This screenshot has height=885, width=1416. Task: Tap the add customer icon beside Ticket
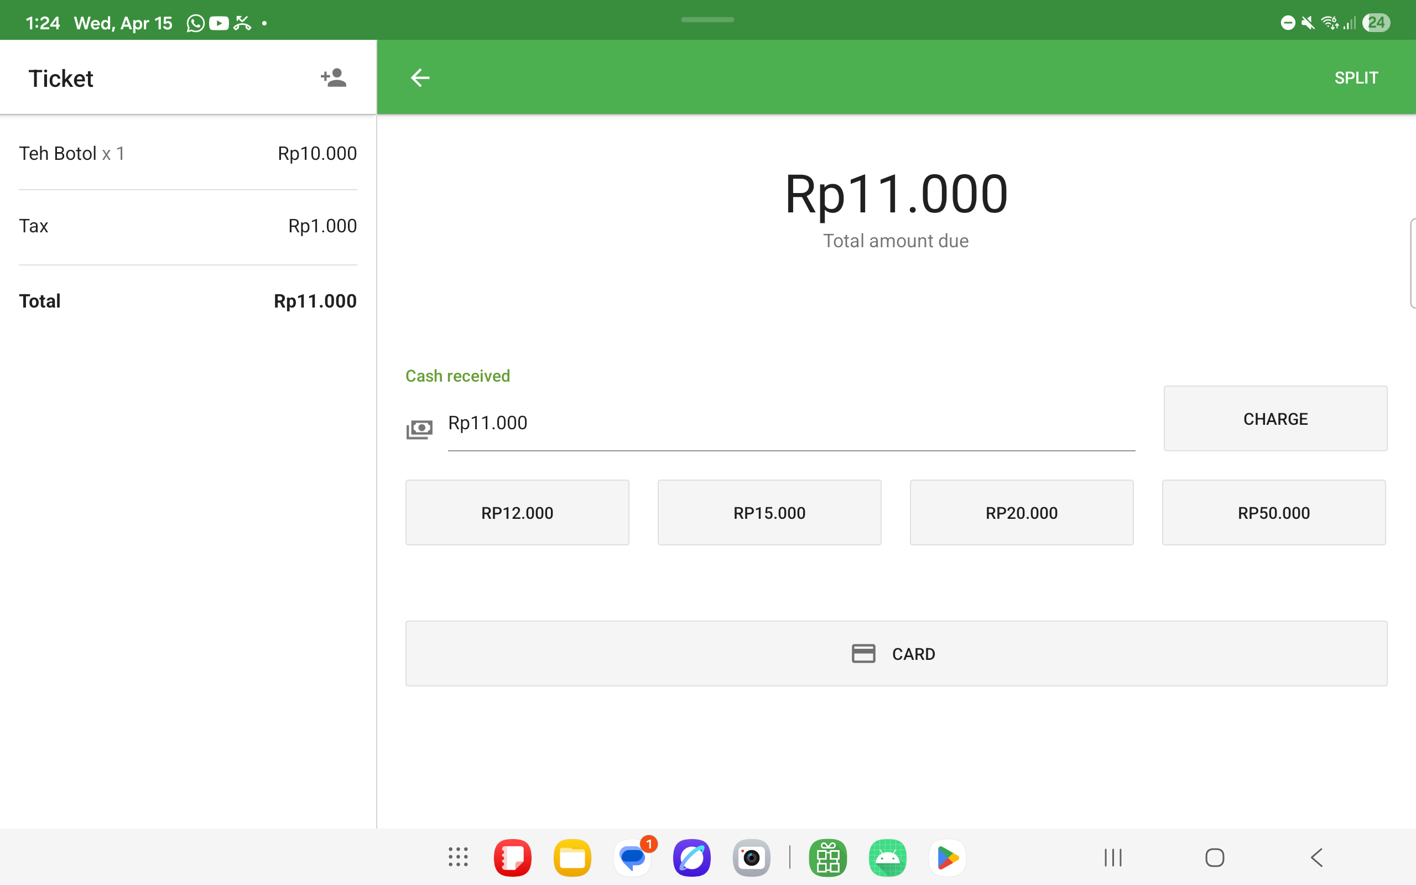[334, 77]
